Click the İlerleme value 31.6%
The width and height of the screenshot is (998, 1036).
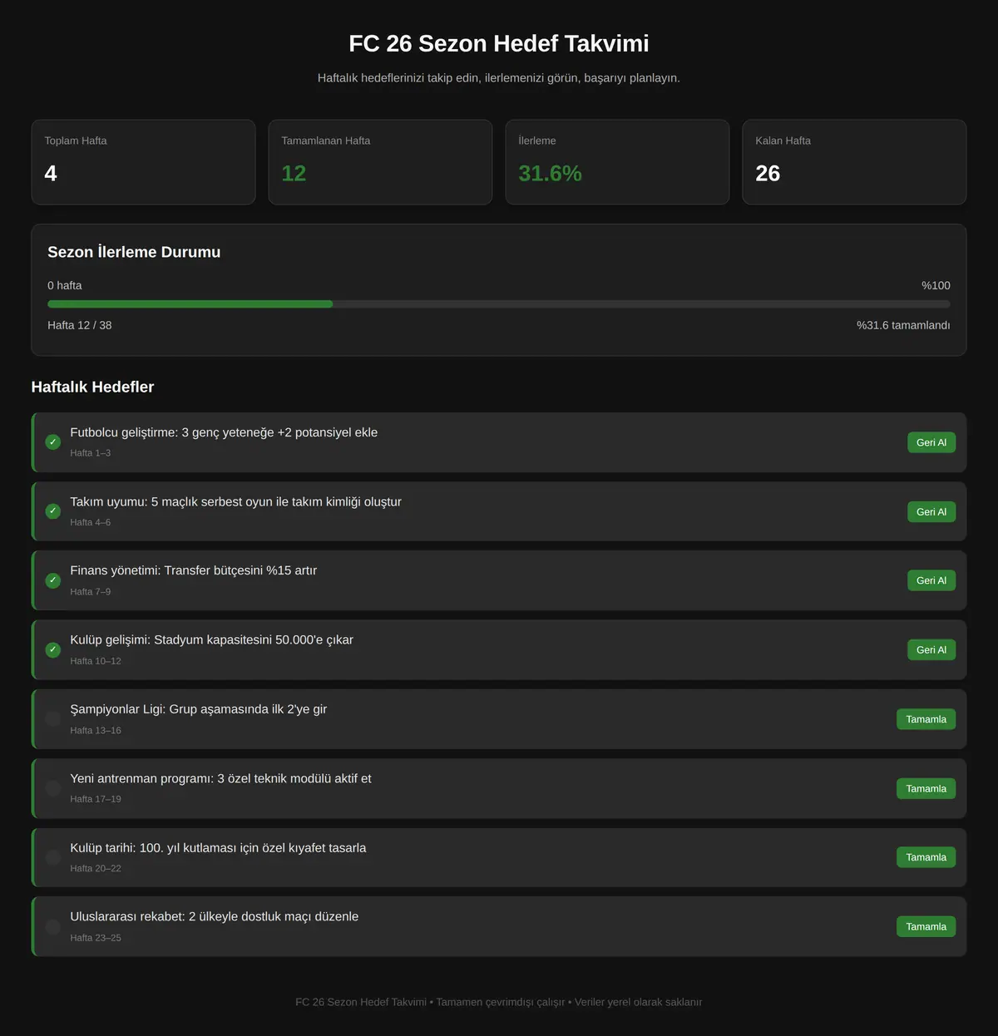click(x=550, y=173)
